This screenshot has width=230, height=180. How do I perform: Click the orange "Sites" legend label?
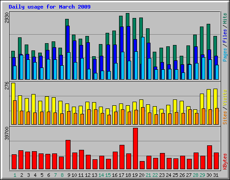(x=225, y=118)
